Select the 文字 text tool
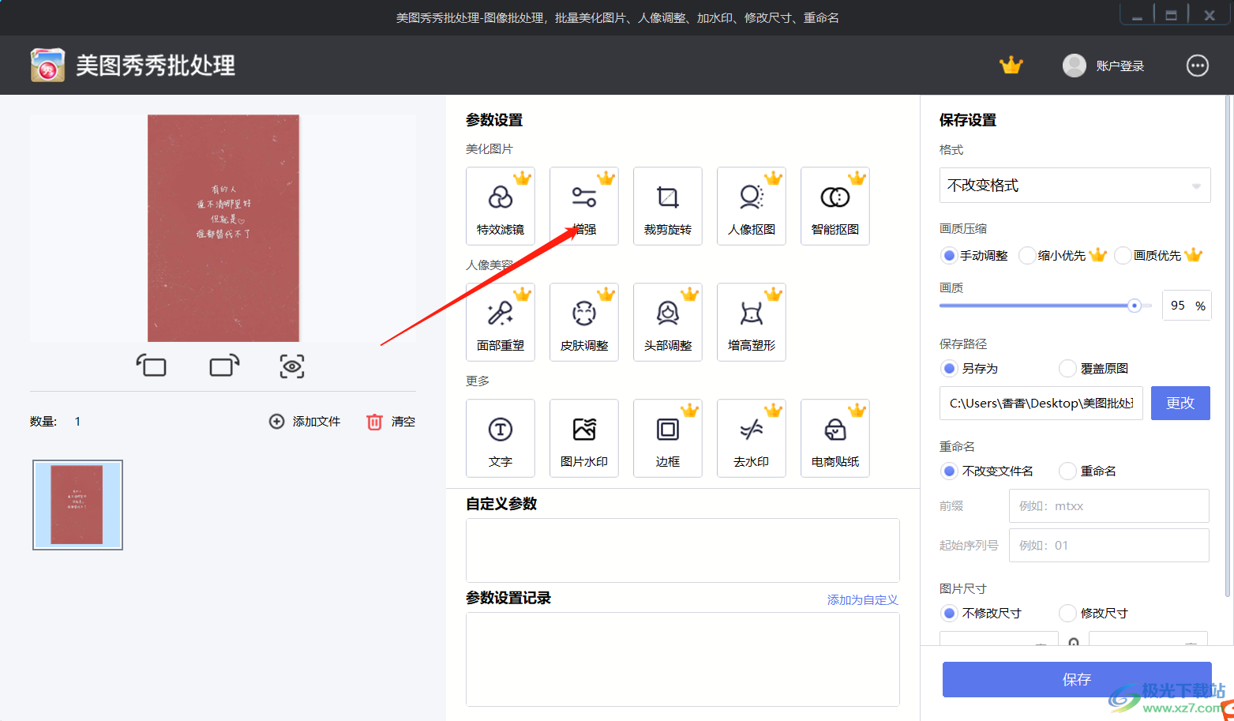 click(501, 438)
